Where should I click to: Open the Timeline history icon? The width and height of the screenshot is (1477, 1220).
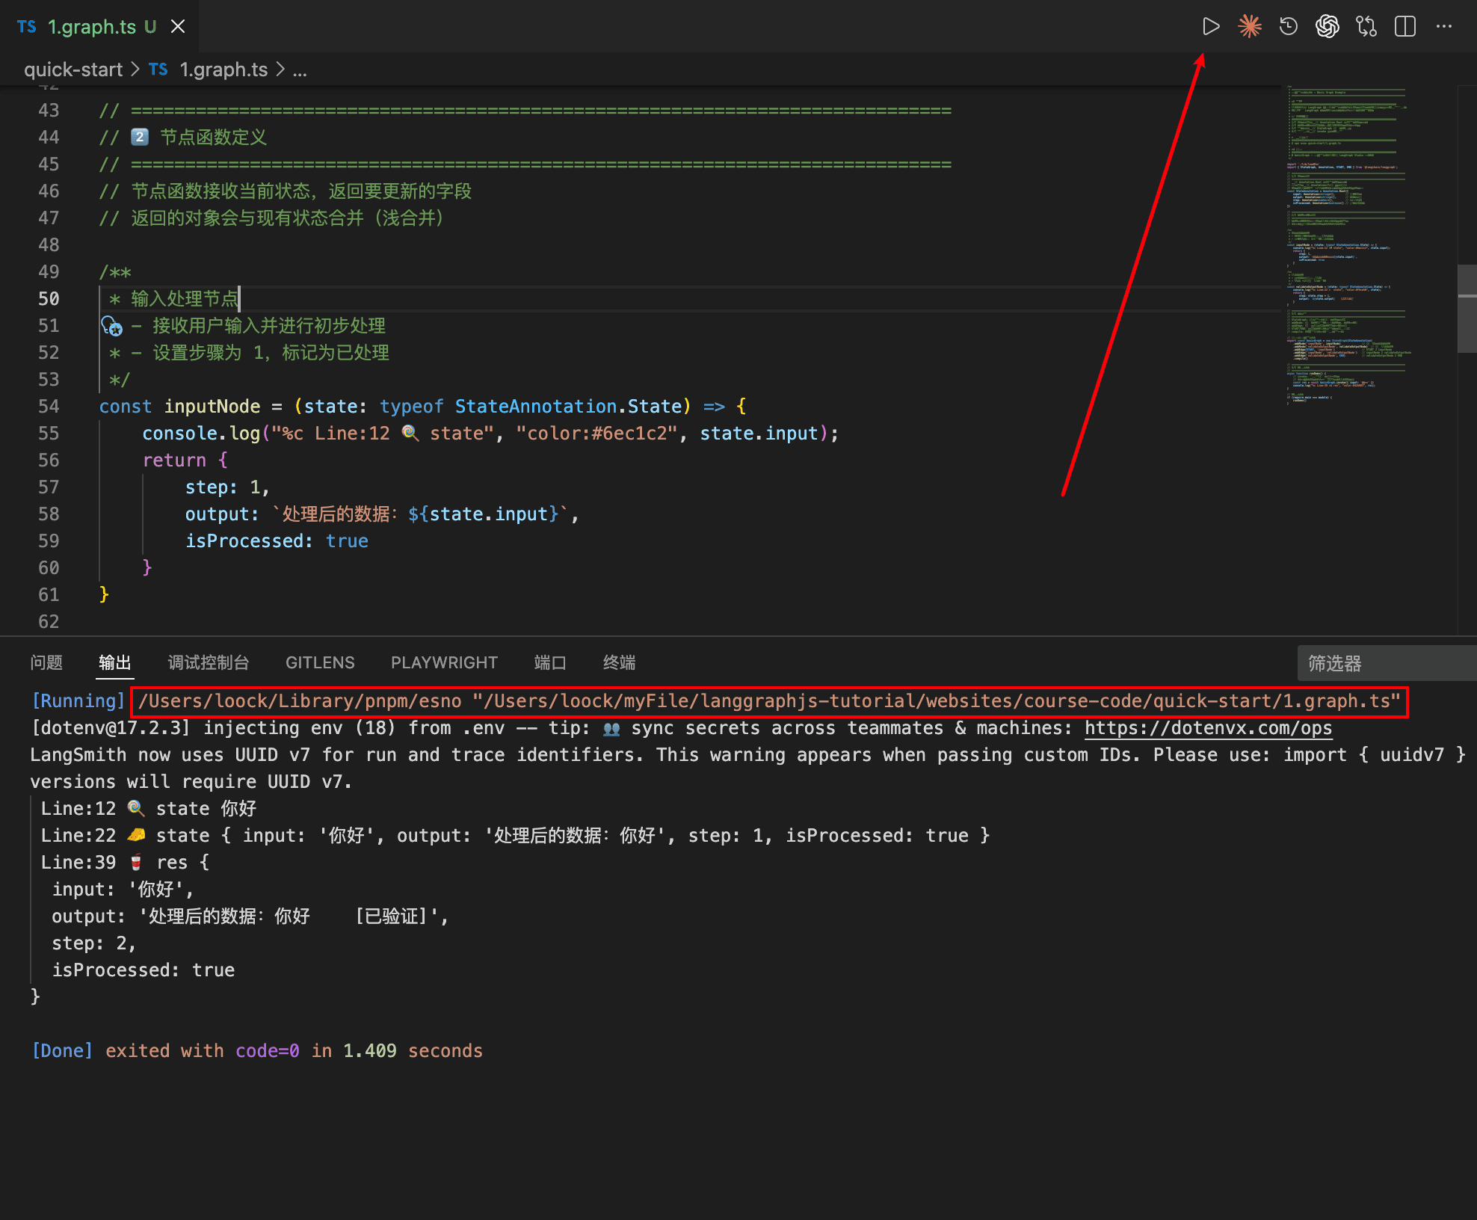tap(1289, 26)
